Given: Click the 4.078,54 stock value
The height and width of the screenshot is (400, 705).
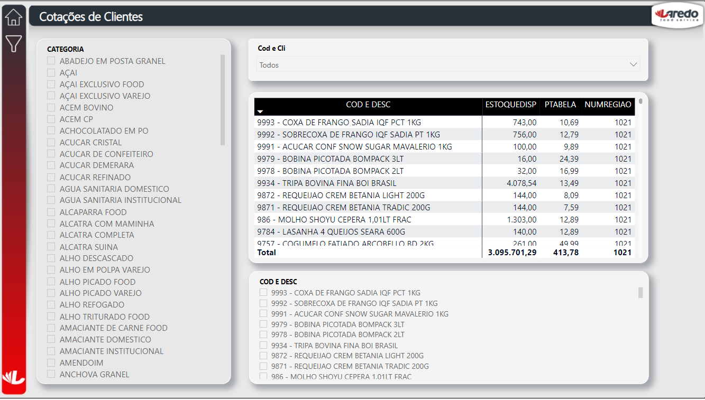Looking at the screenshot, I should click(x=521, y=183).
